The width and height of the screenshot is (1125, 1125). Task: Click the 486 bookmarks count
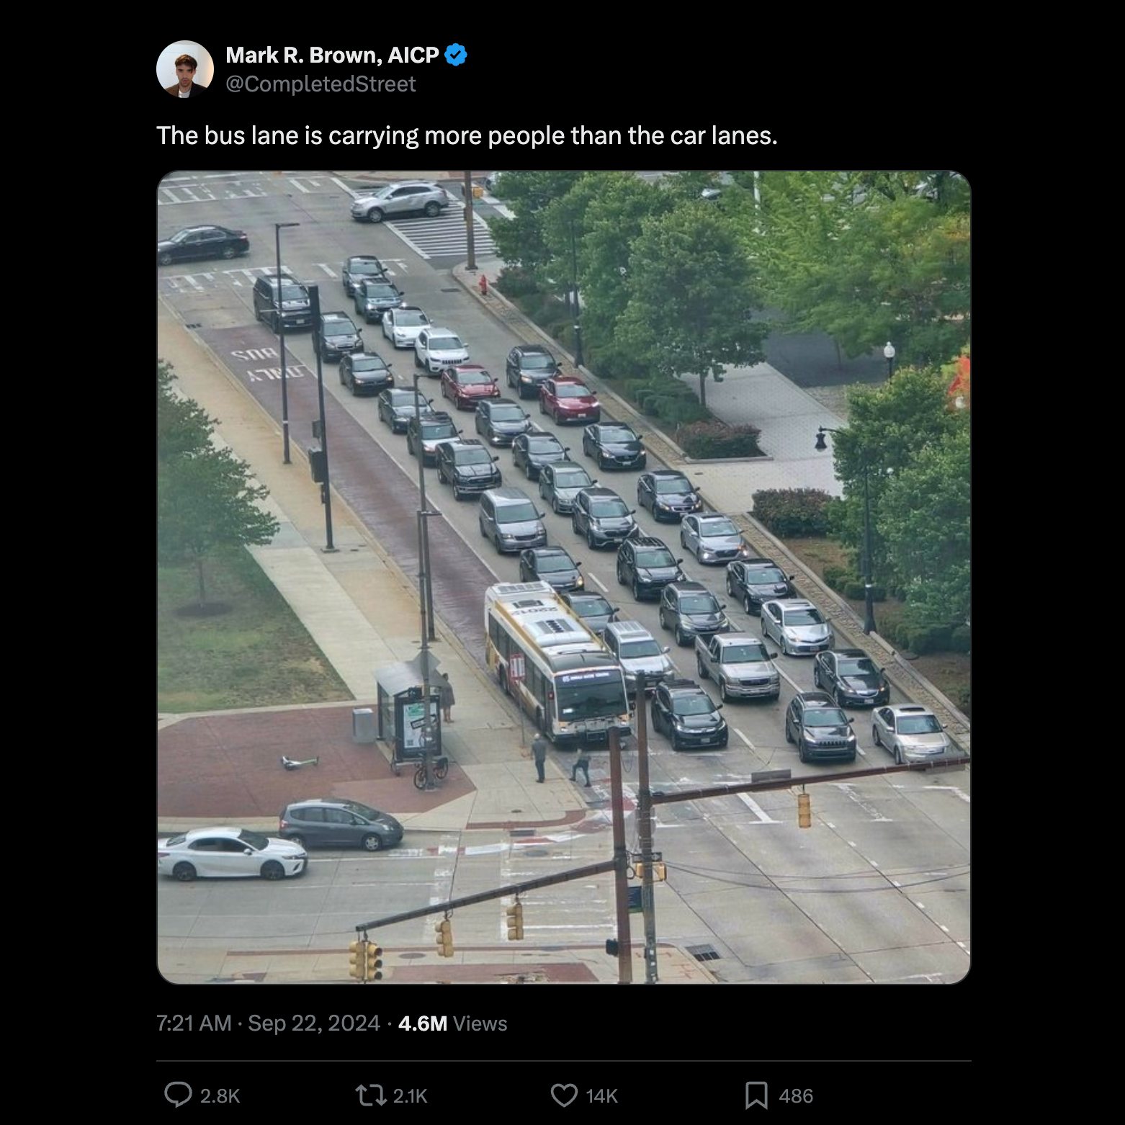796,1095
